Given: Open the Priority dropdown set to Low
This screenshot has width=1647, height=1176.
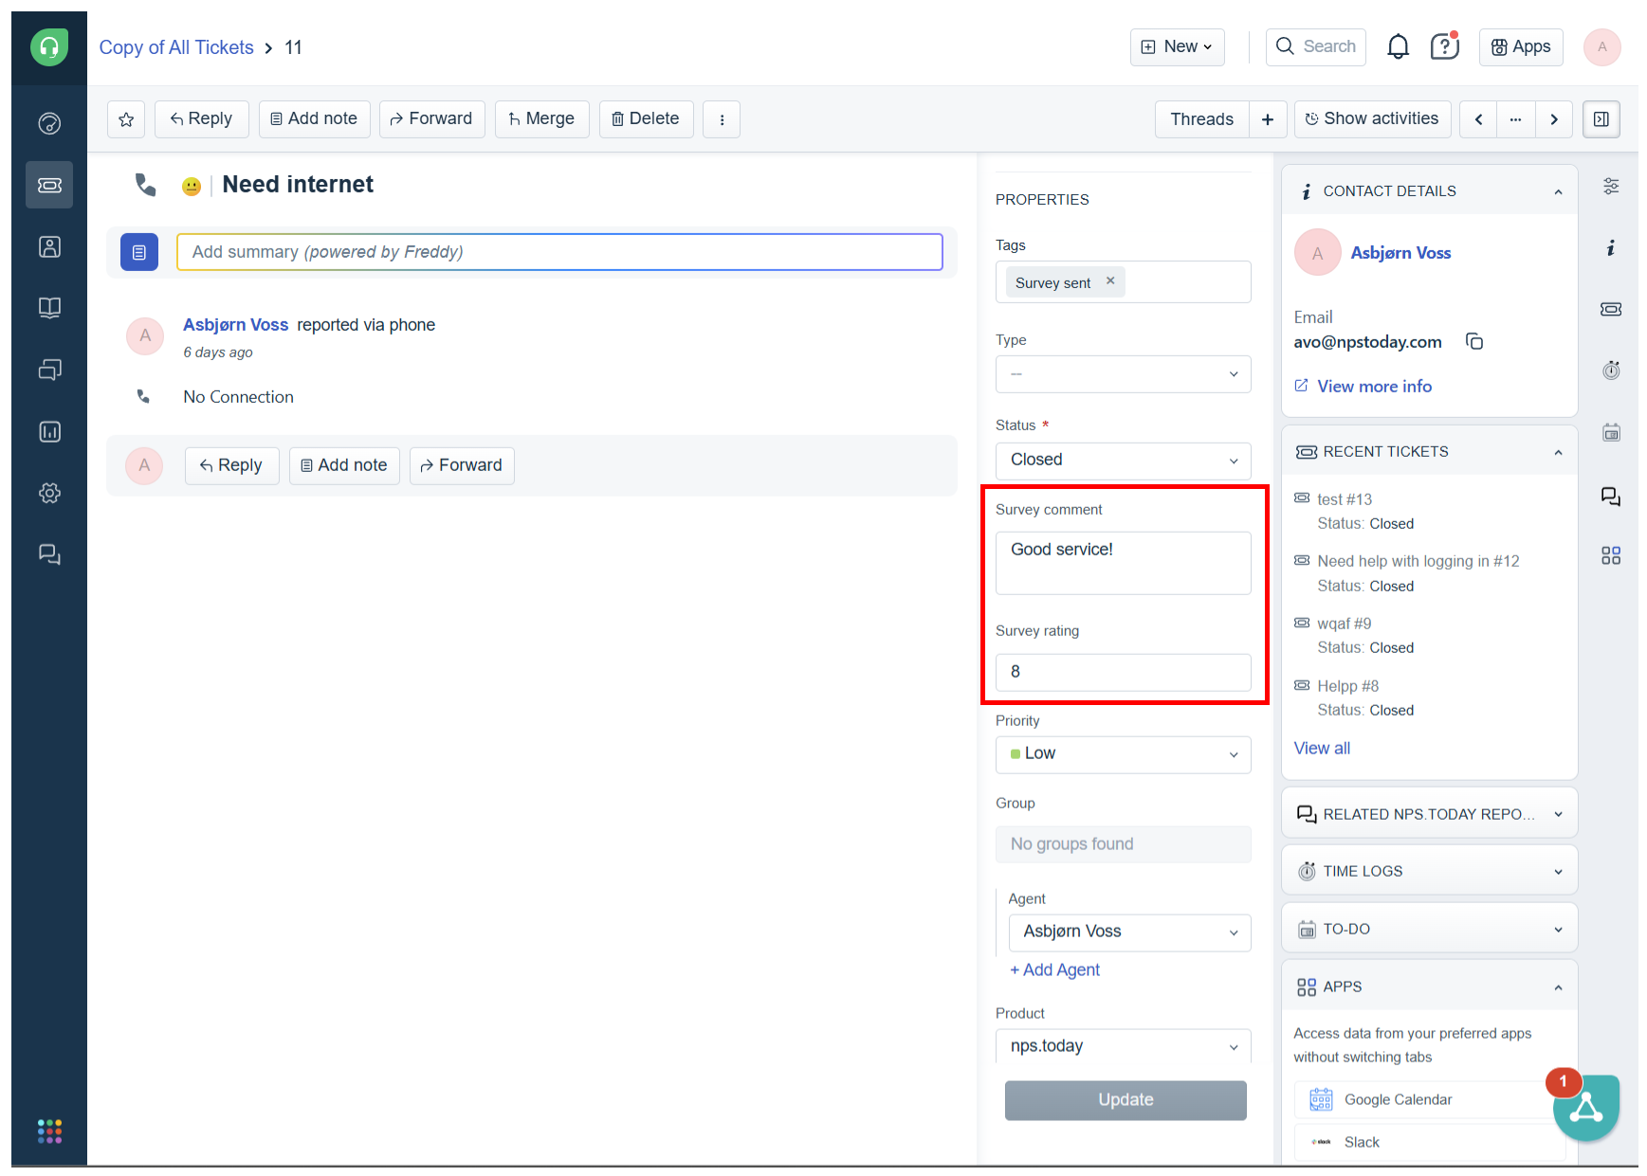Looking at the screenshot, I should 1123,754.
